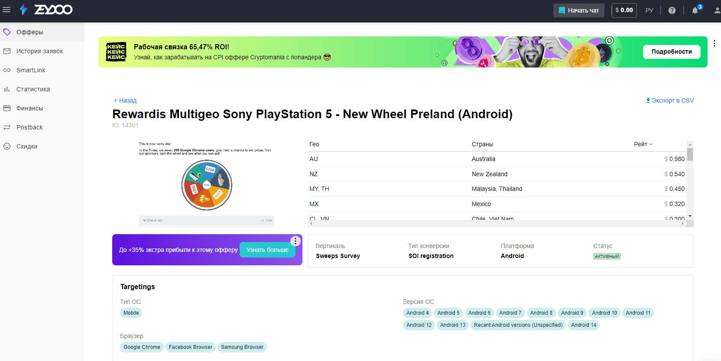Click the Android 10 version tag
Viewport: 721px width, 361px height.
pyautogui.click(x=604, y=313)
